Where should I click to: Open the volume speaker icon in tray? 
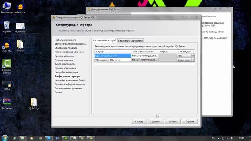tap(232, 138)
